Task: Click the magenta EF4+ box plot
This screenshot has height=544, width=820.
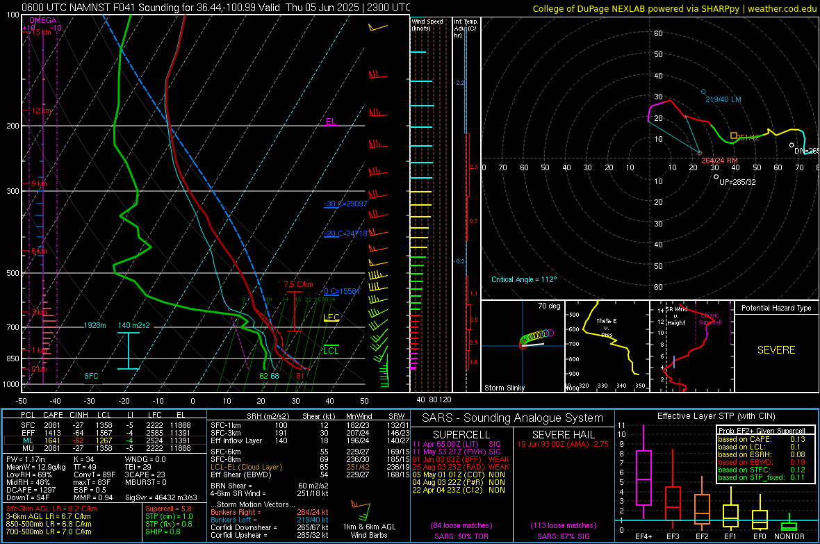Action: (643, 472)
